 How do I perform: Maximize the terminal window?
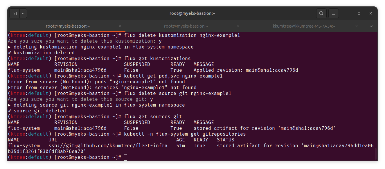pyautogui.click(x=359, y=13)
